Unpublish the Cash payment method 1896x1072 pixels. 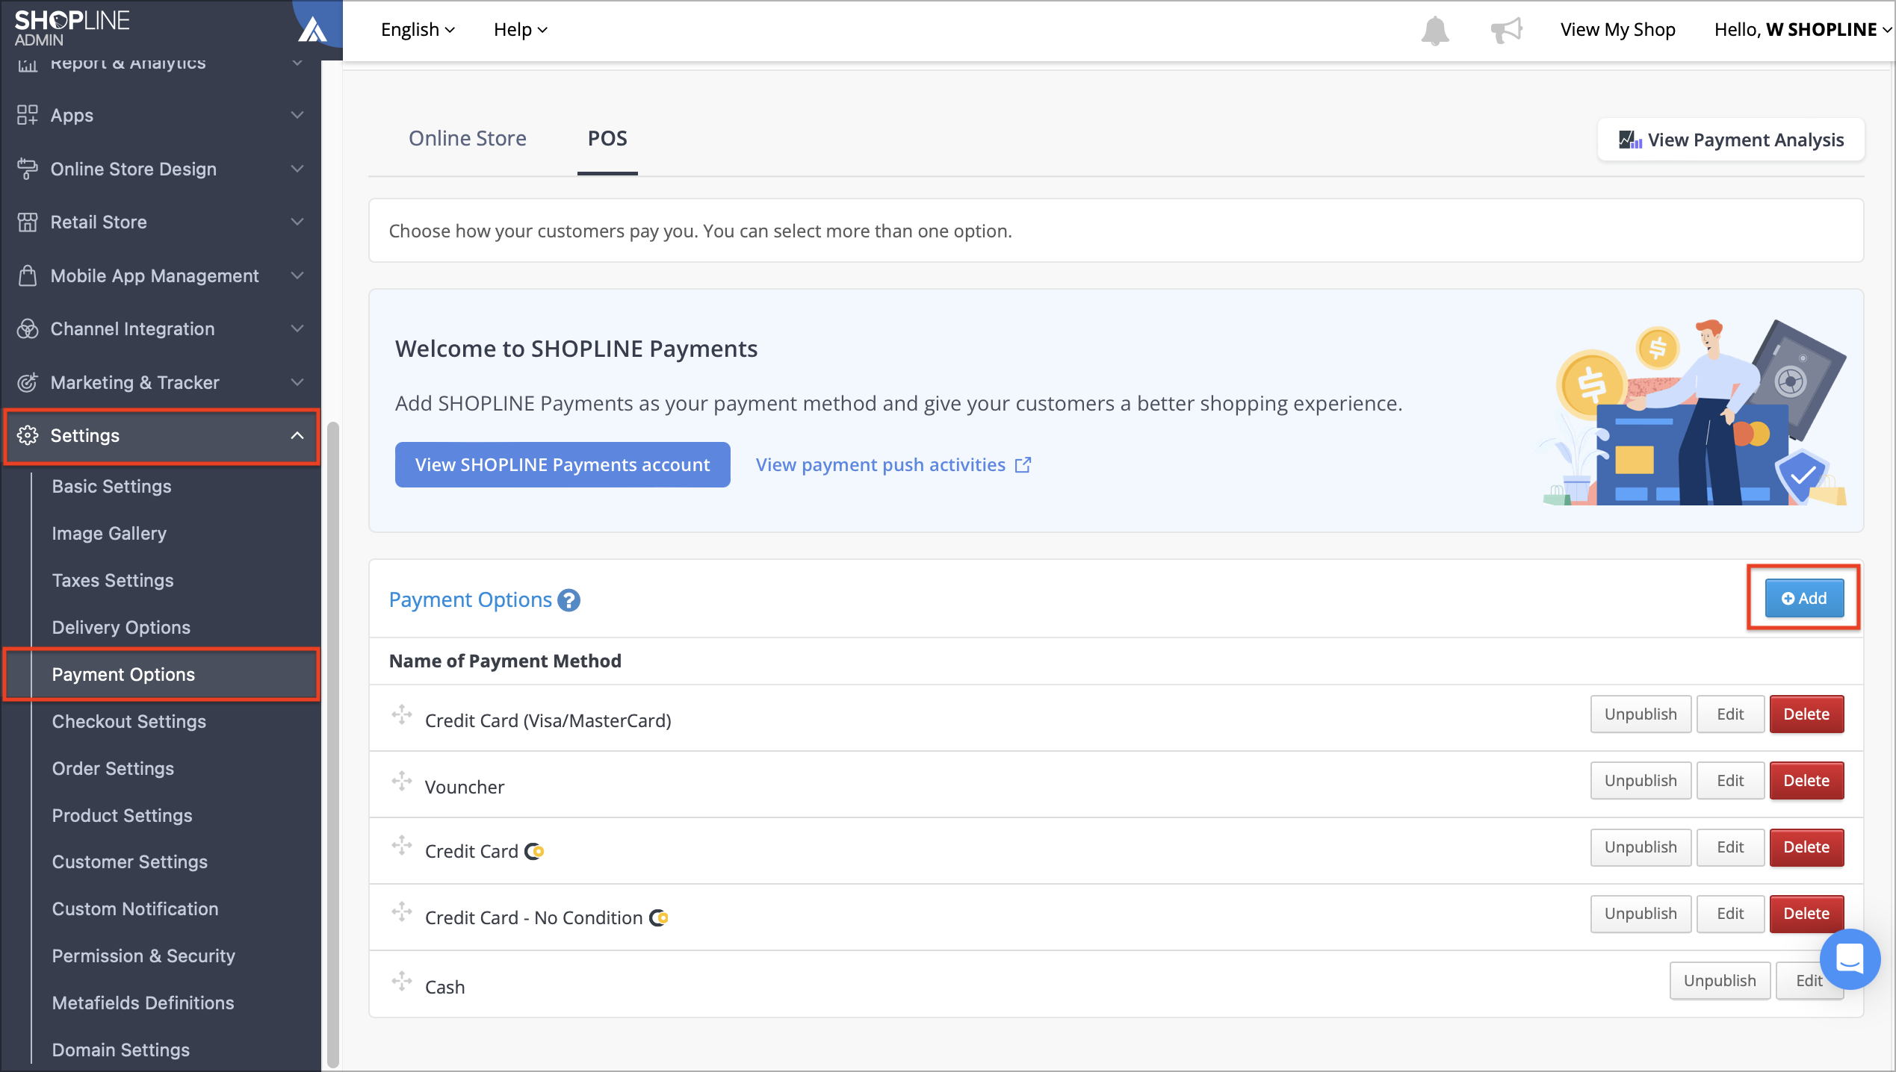tap(1720, 981)
